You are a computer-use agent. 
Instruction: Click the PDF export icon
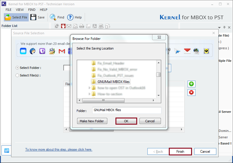(x=95, y=26)
